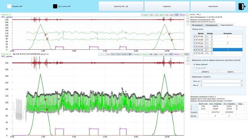Toggle red ДАД in upper chart toolbar
248x139 pixels.
[171, 15]
